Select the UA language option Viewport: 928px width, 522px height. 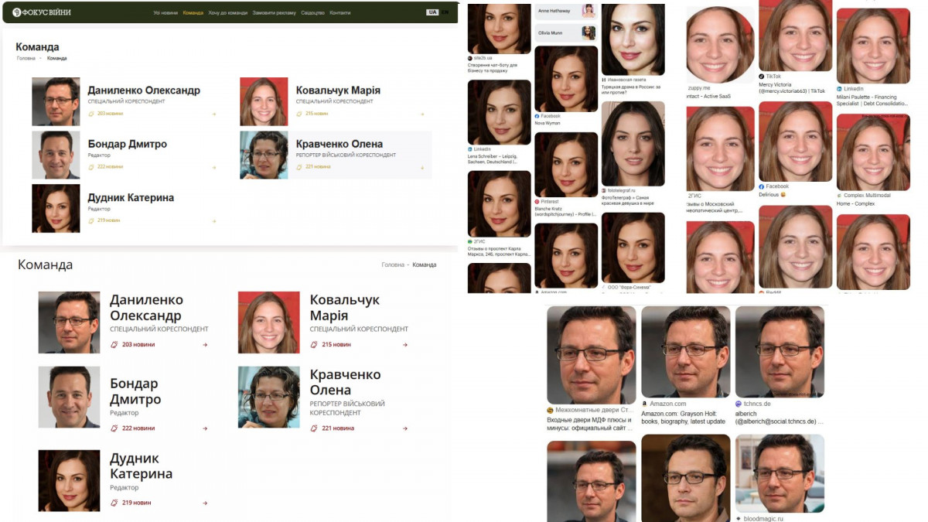tap(432, 12)
